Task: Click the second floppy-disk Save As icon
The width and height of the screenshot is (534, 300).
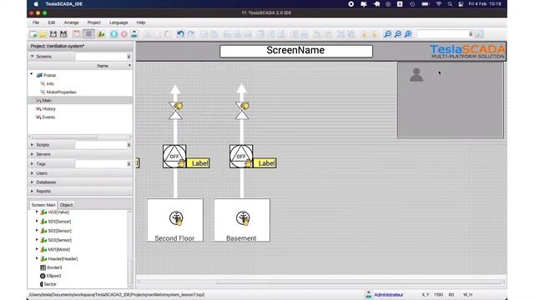Action: click(63, 34)
